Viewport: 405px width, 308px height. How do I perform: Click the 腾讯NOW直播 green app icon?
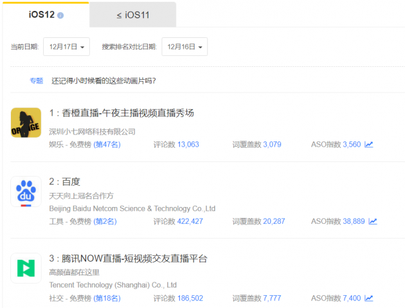click(26, 269)
